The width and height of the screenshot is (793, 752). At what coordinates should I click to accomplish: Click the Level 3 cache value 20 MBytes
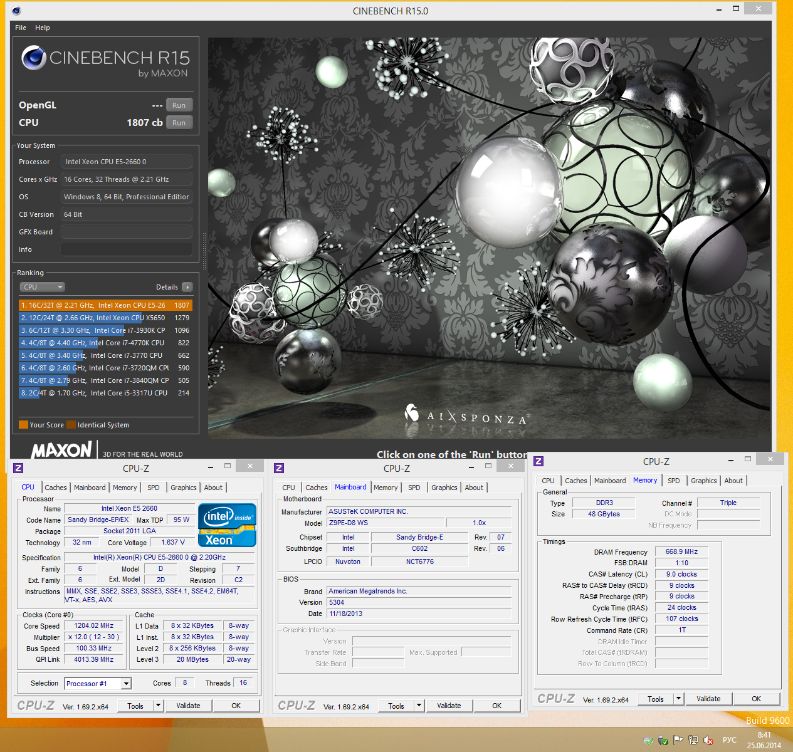pos(192,659)
